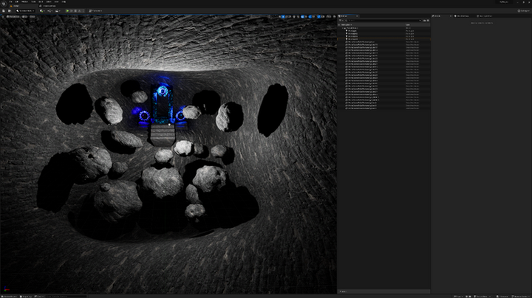Toggle scale snapping in the viewport toolbar
The height and width of the screenshot is (298, 532).
click(x=318, y=16)
